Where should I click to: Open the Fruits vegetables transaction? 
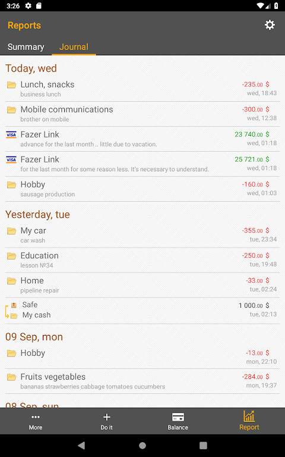[142, 381]
